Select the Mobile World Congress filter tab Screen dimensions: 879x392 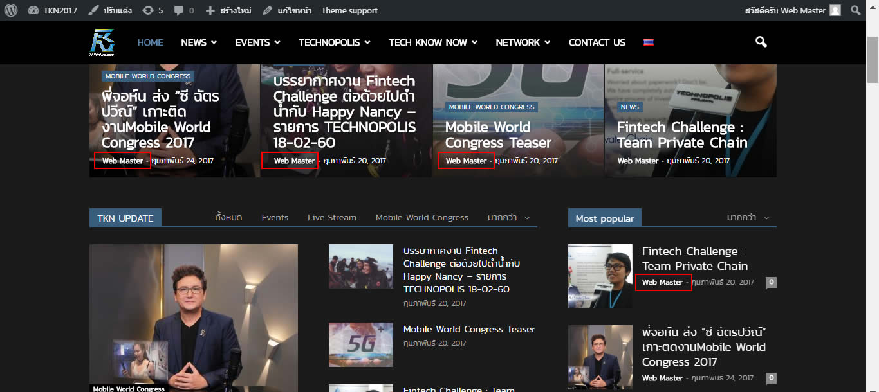pos(422,217)
